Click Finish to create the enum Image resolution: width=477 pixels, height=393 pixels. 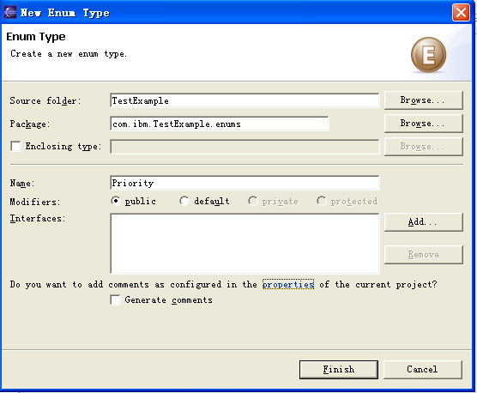(x=339, y=370)
